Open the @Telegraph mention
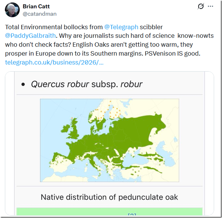 click(x=121, y=27)
